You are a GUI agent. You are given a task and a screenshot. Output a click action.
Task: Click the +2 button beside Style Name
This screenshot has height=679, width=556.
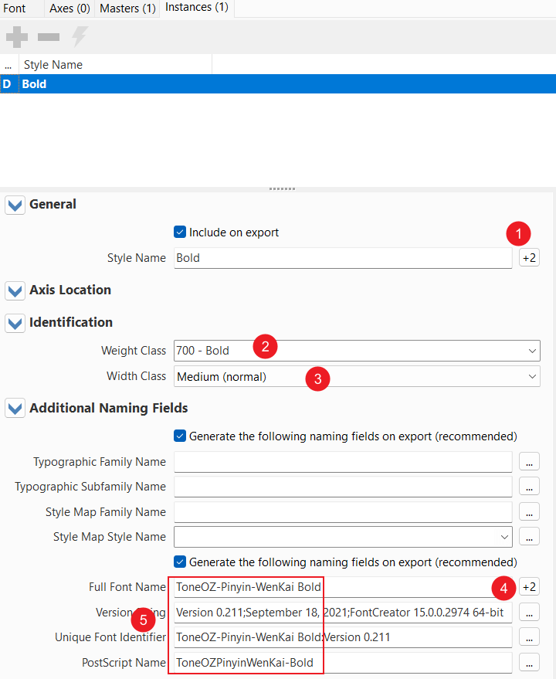click(x=529, y=258)
